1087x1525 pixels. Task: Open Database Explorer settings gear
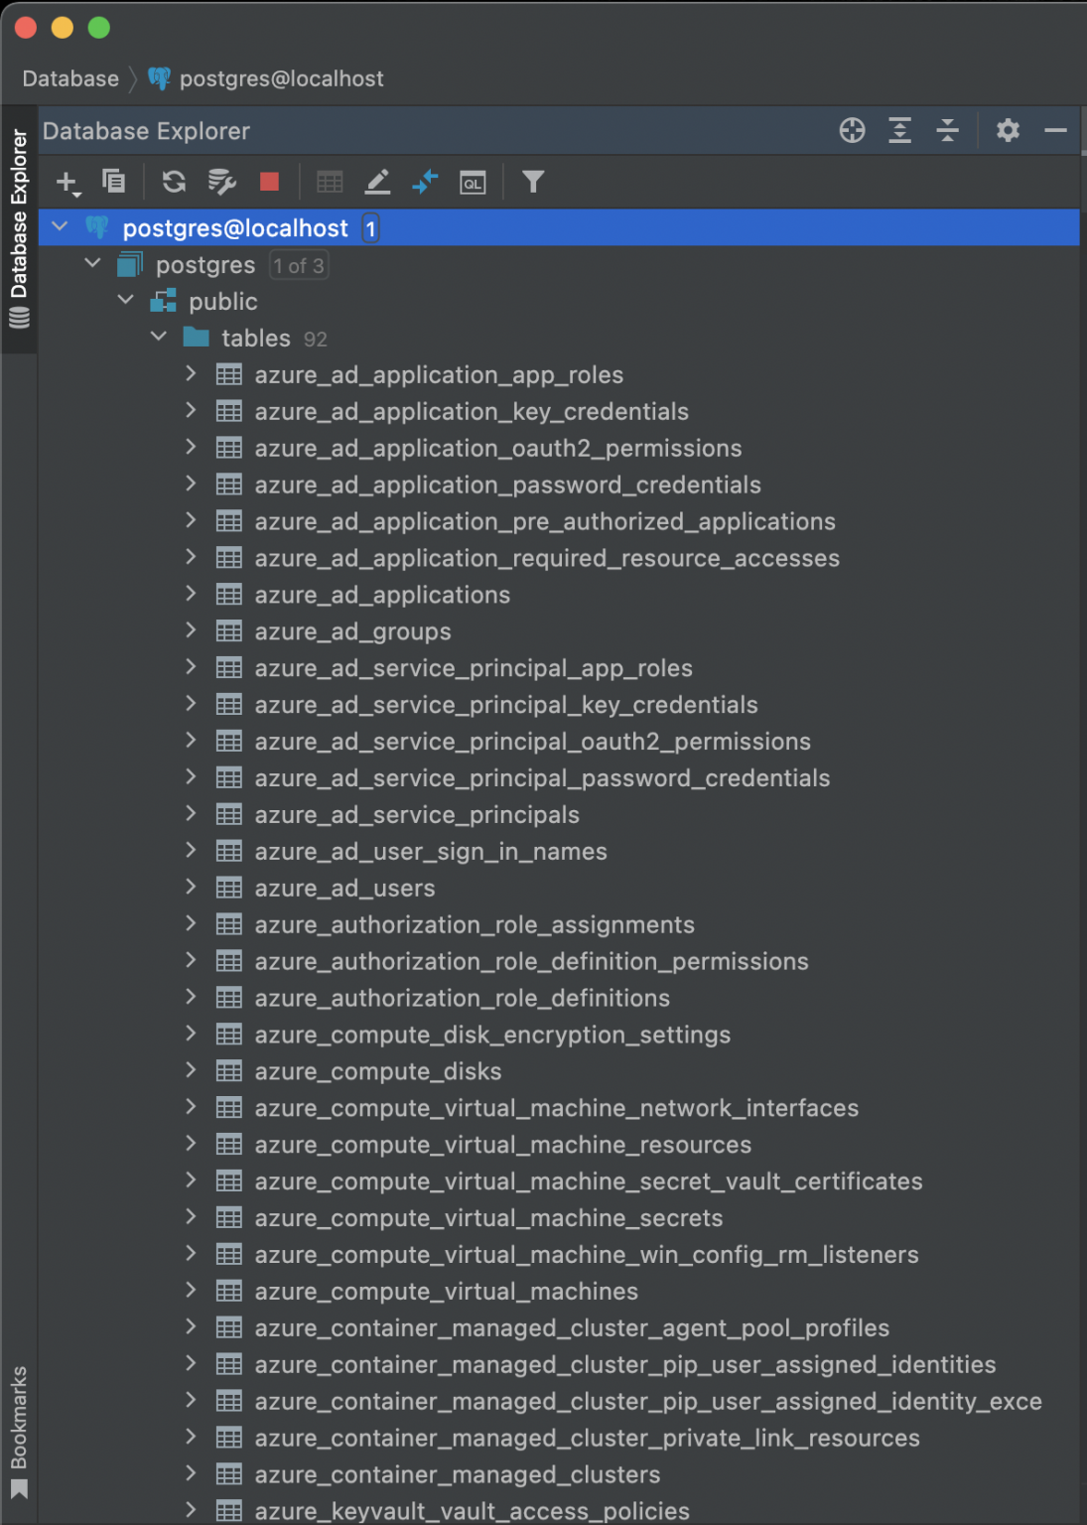pyautogui.click(x=1009, y=130)
